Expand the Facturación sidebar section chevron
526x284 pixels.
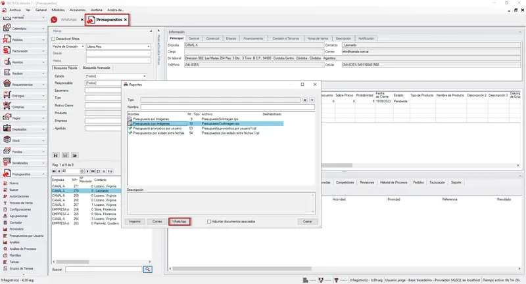click(43, 51)
